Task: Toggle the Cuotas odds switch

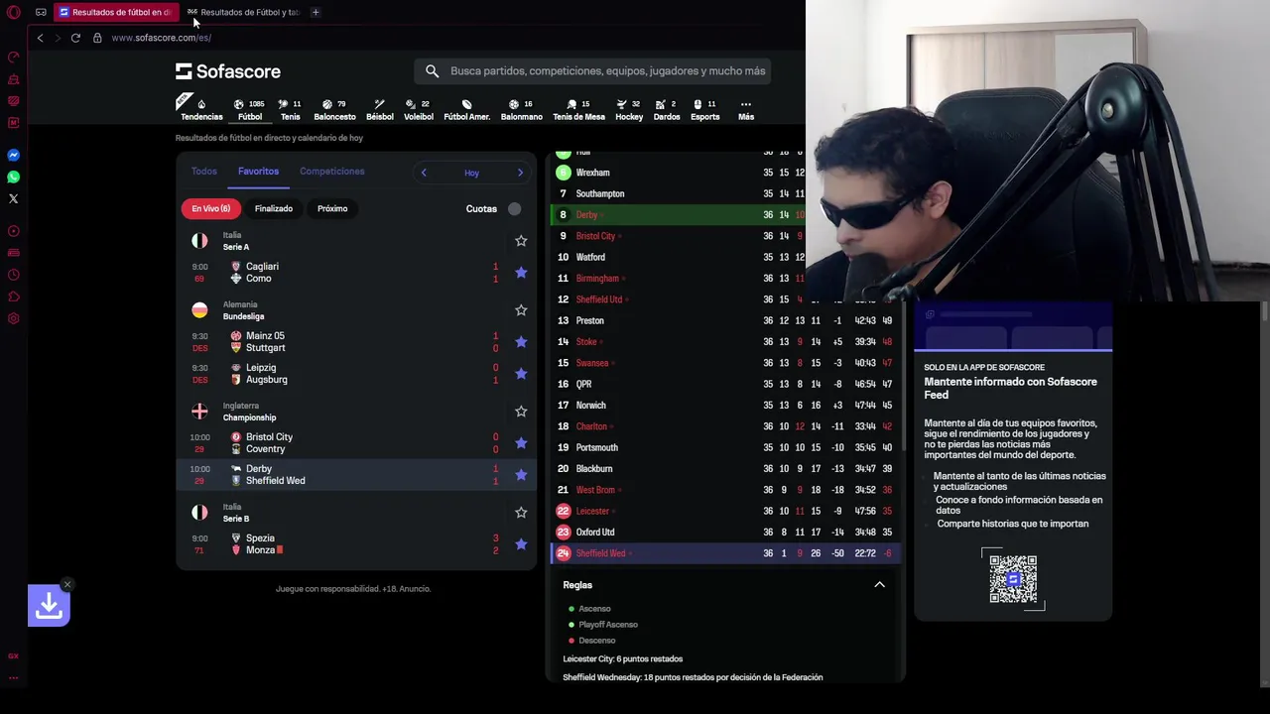Action: click(x=514, y=208)
